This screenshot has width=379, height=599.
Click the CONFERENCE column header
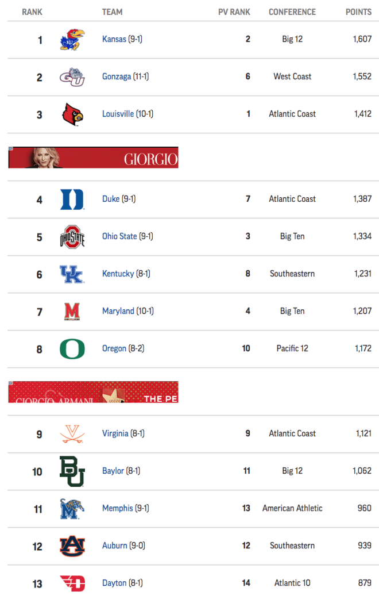coord(292,12)
